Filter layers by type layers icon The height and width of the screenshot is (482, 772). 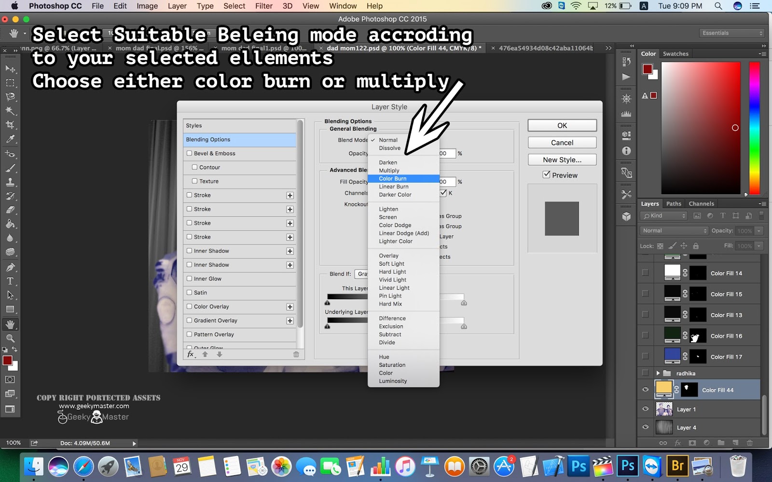tap(723, 216)
